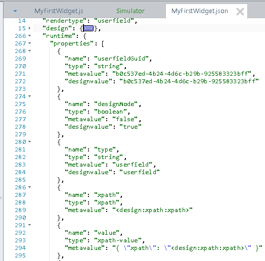Click the folded code placeholder in design braces

click(x=89, y=28)
